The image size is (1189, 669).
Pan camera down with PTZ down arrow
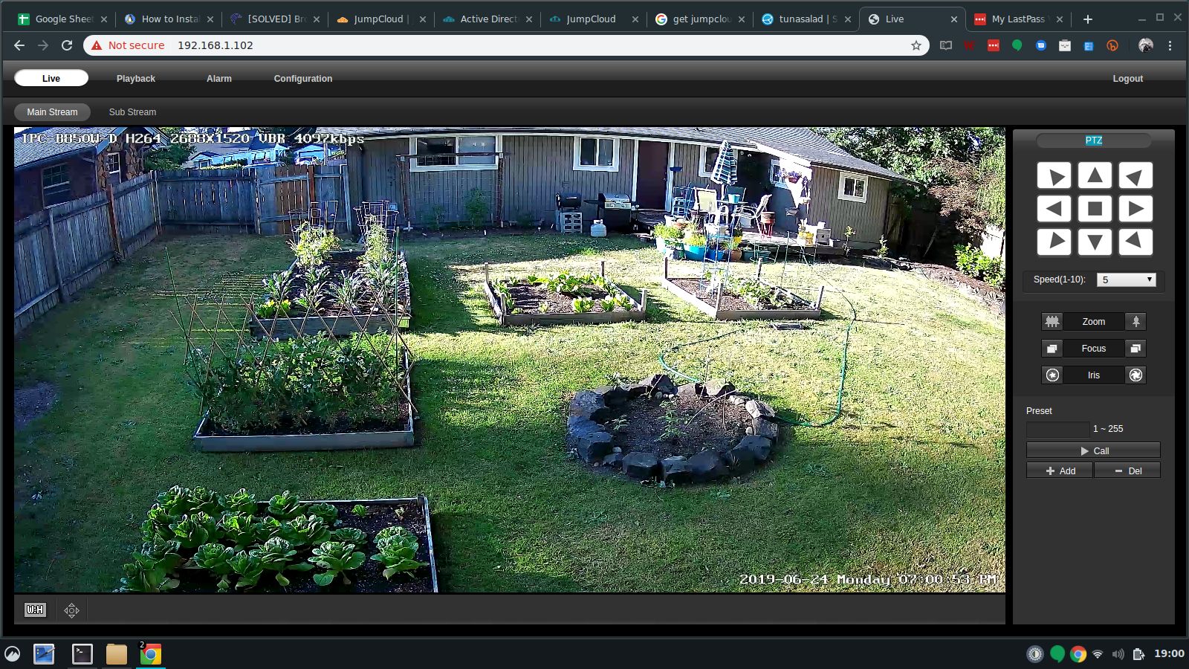(x=1095, y=242)
